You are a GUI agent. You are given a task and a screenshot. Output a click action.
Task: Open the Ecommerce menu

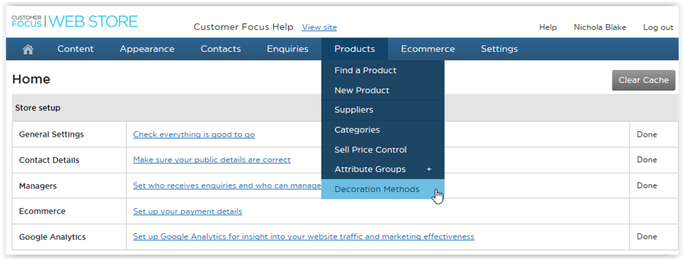(428, 49)
